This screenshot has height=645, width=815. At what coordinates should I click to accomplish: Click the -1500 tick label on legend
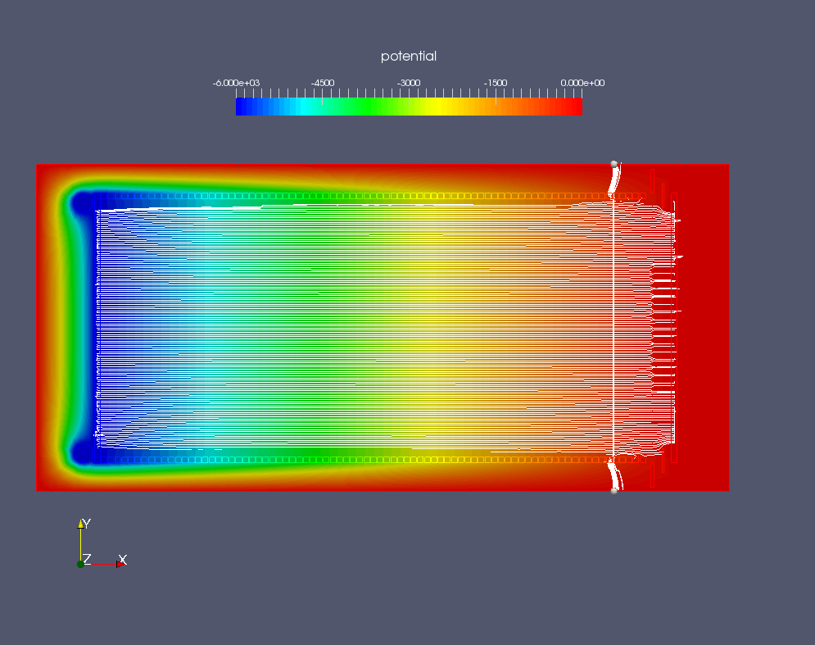(496, 84)
